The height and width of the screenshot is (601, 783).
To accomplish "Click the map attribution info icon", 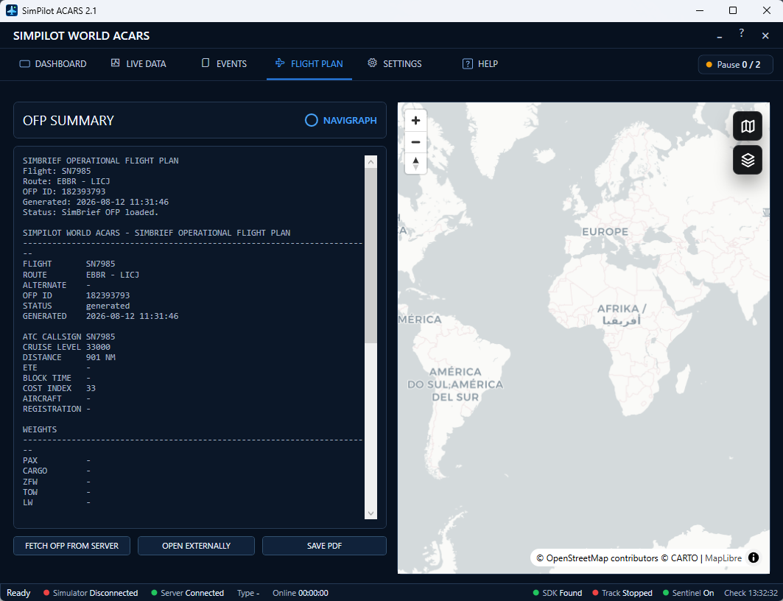I will [x=753, y=558].
